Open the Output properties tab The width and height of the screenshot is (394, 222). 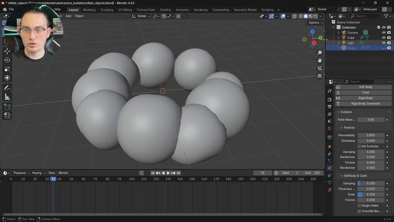(330, 107)
